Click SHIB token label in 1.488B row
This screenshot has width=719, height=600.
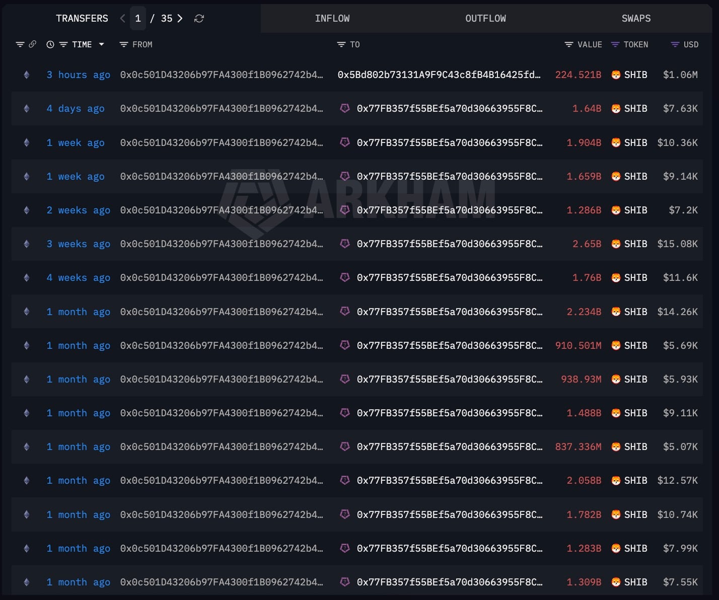tap(635, 413)
